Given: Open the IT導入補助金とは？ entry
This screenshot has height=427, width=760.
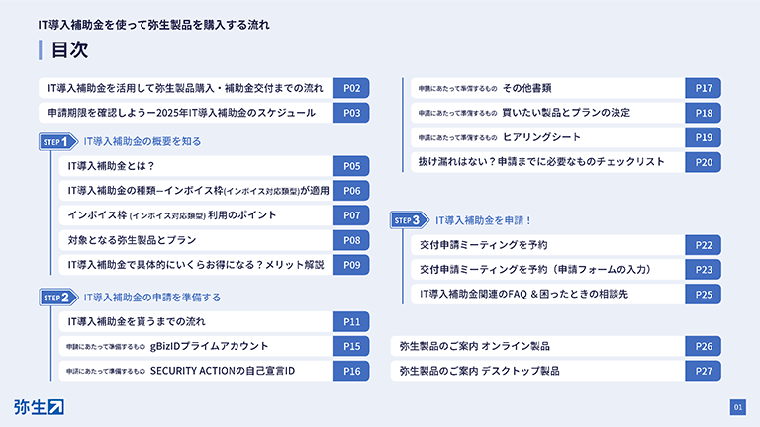Looking at the screenshot, I should pyautogui.click(x=214, y=166).
